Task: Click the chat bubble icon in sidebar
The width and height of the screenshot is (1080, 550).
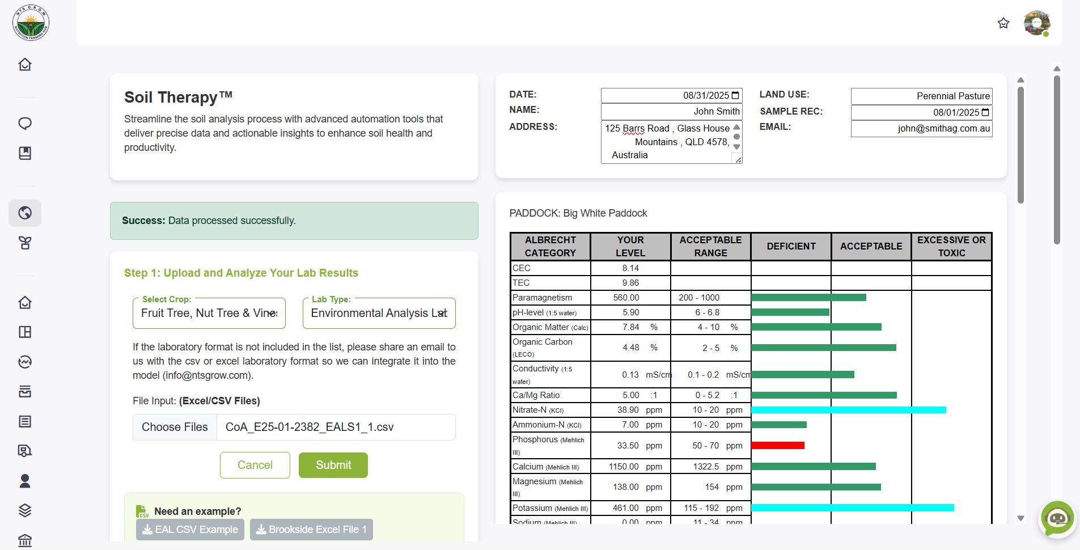Action: [25, 124]
